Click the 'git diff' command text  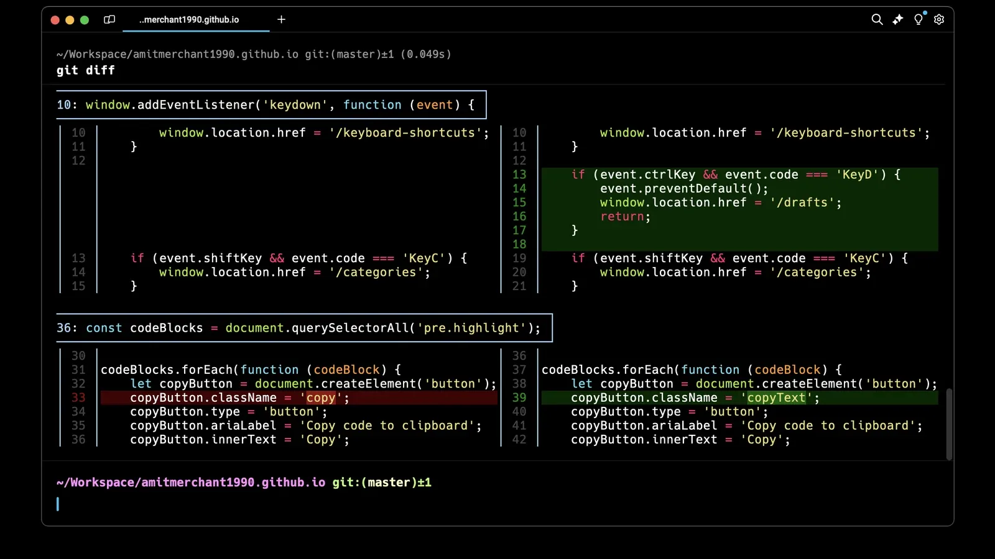[x=86, y=70]
